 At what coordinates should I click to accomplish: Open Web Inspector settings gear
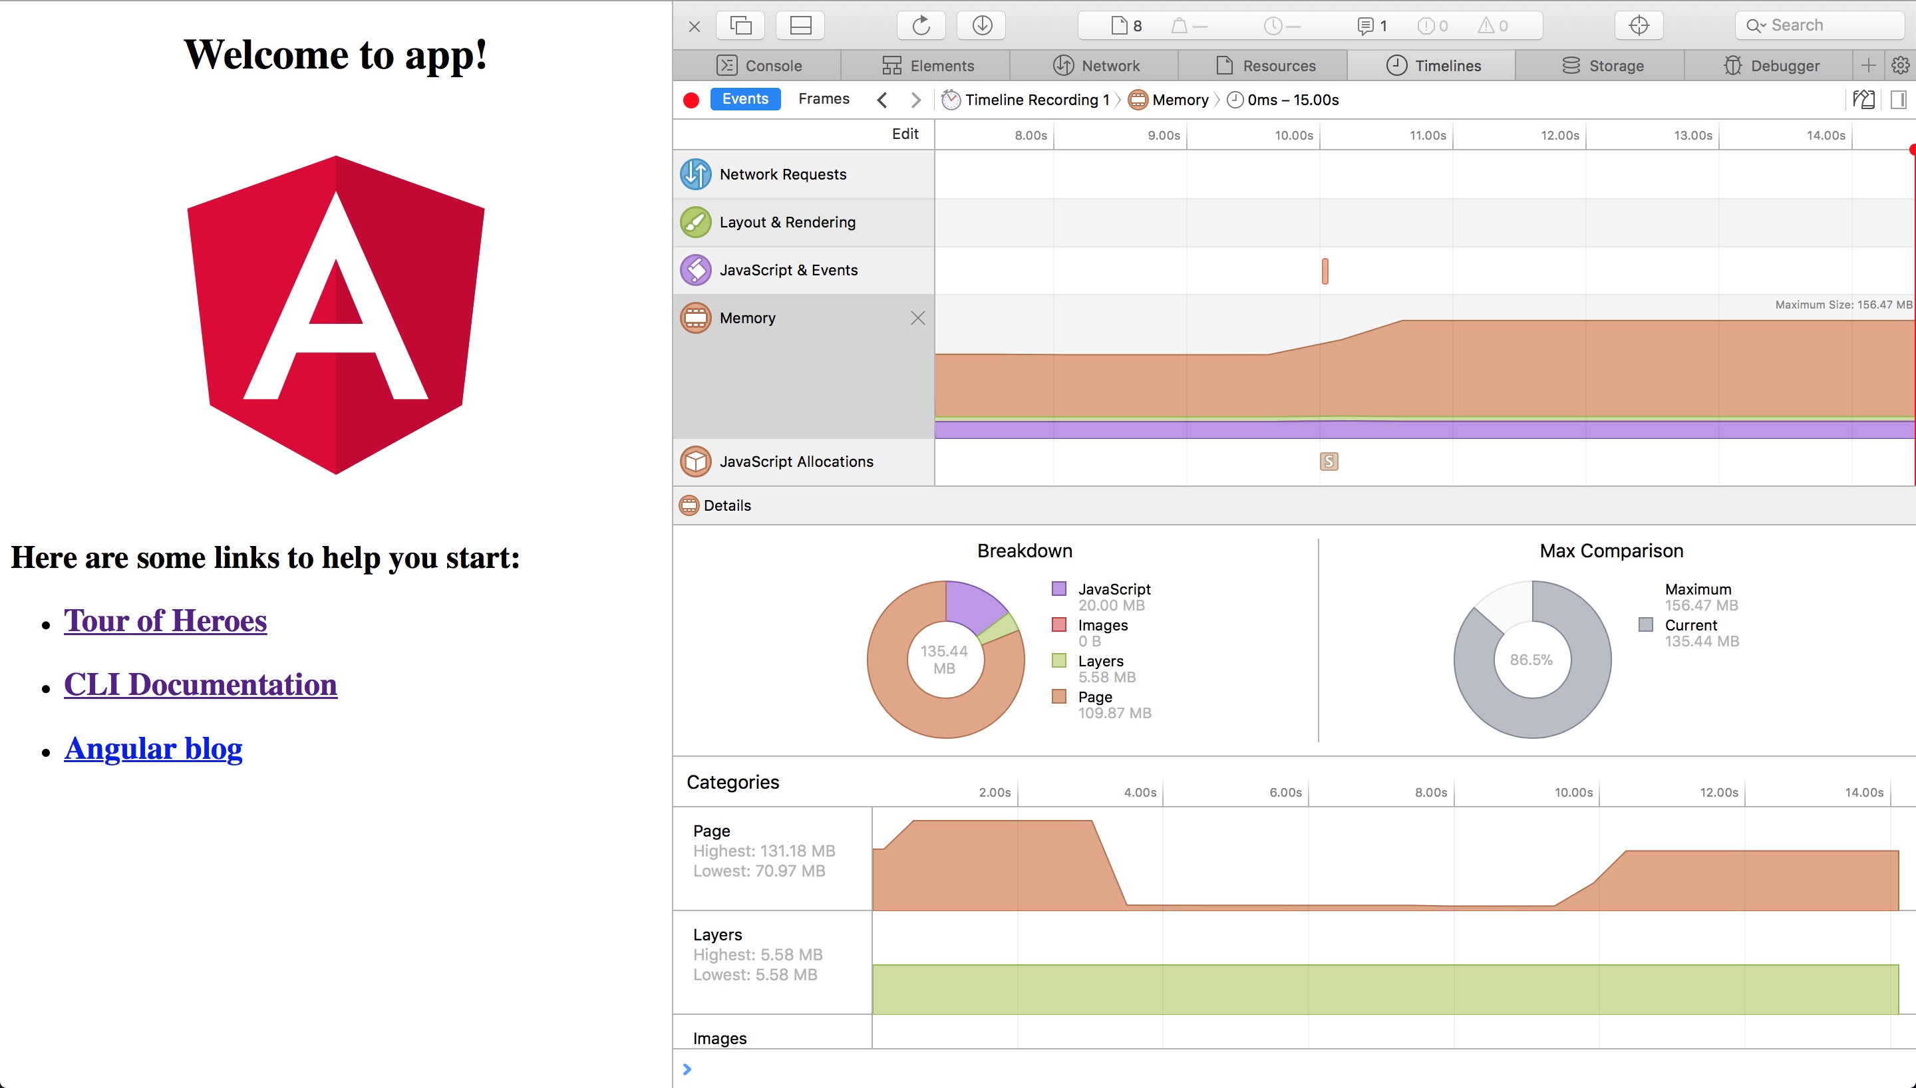[1899, 66]
